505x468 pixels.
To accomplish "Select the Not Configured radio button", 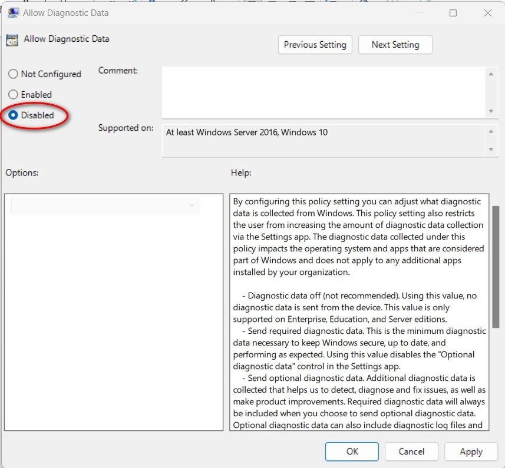I will coord(13,74).
